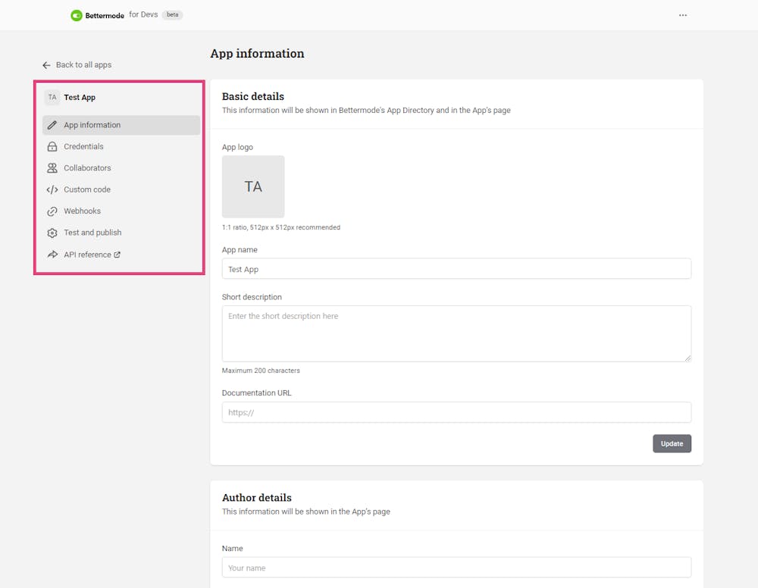This screenshot has width=758, height=588.
Task: Open the Collaborators page
Action: 87,168
